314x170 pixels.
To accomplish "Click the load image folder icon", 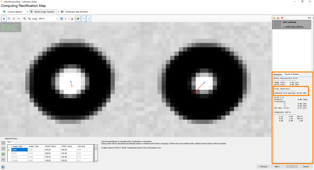I will click(274, 18).
